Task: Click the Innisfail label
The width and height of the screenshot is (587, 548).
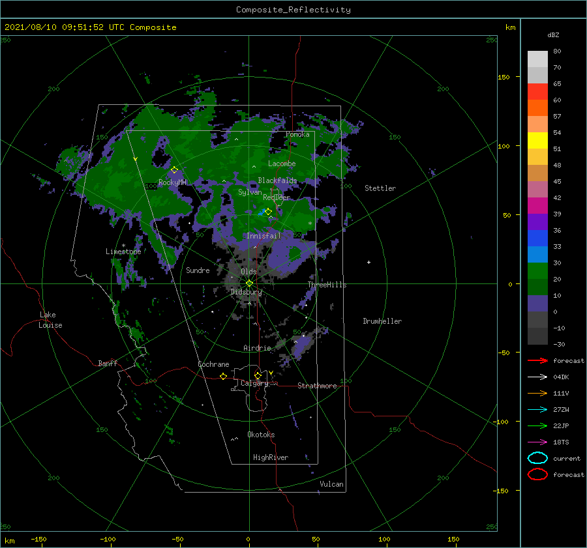Action: 263,236
